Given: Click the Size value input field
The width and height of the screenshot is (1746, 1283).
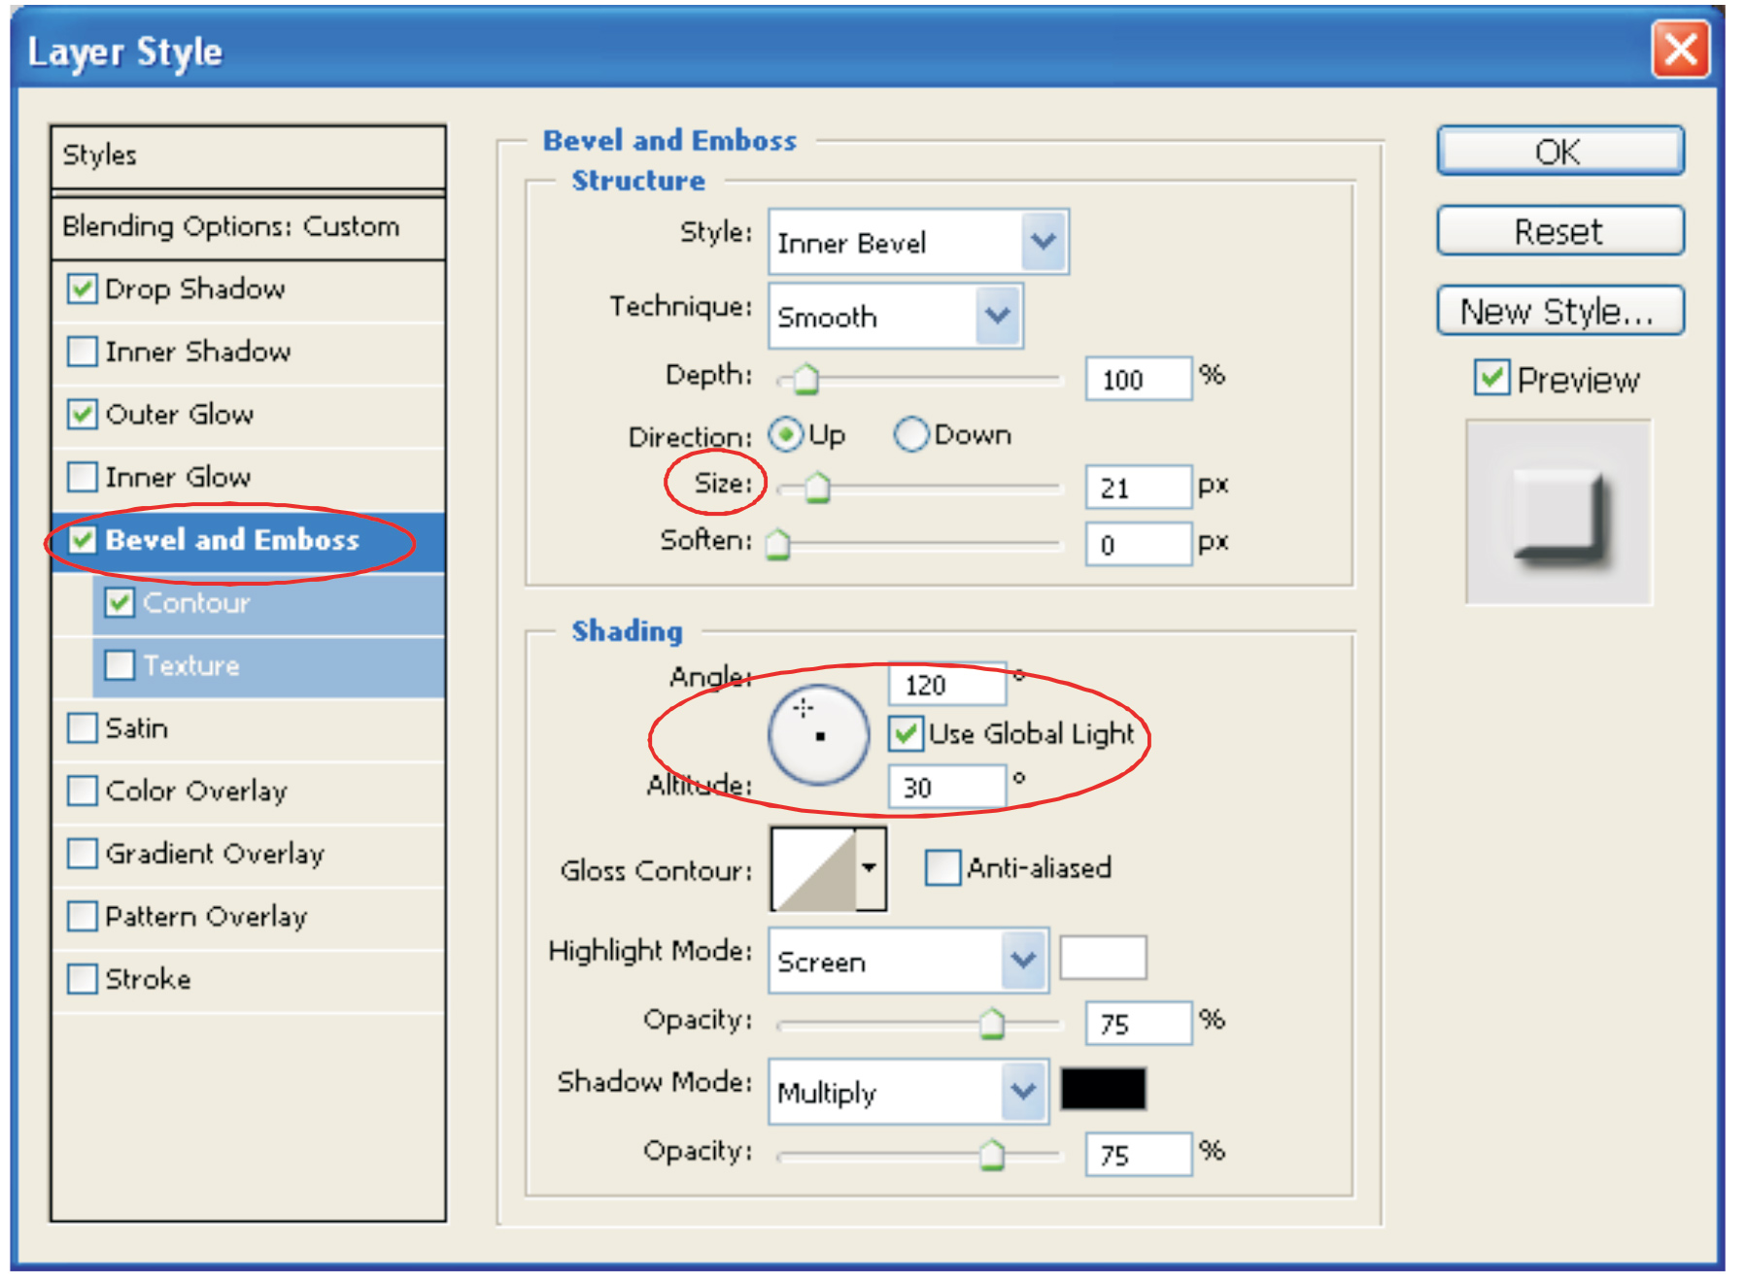Looking at the screenshot, I should pos(1137,488).
